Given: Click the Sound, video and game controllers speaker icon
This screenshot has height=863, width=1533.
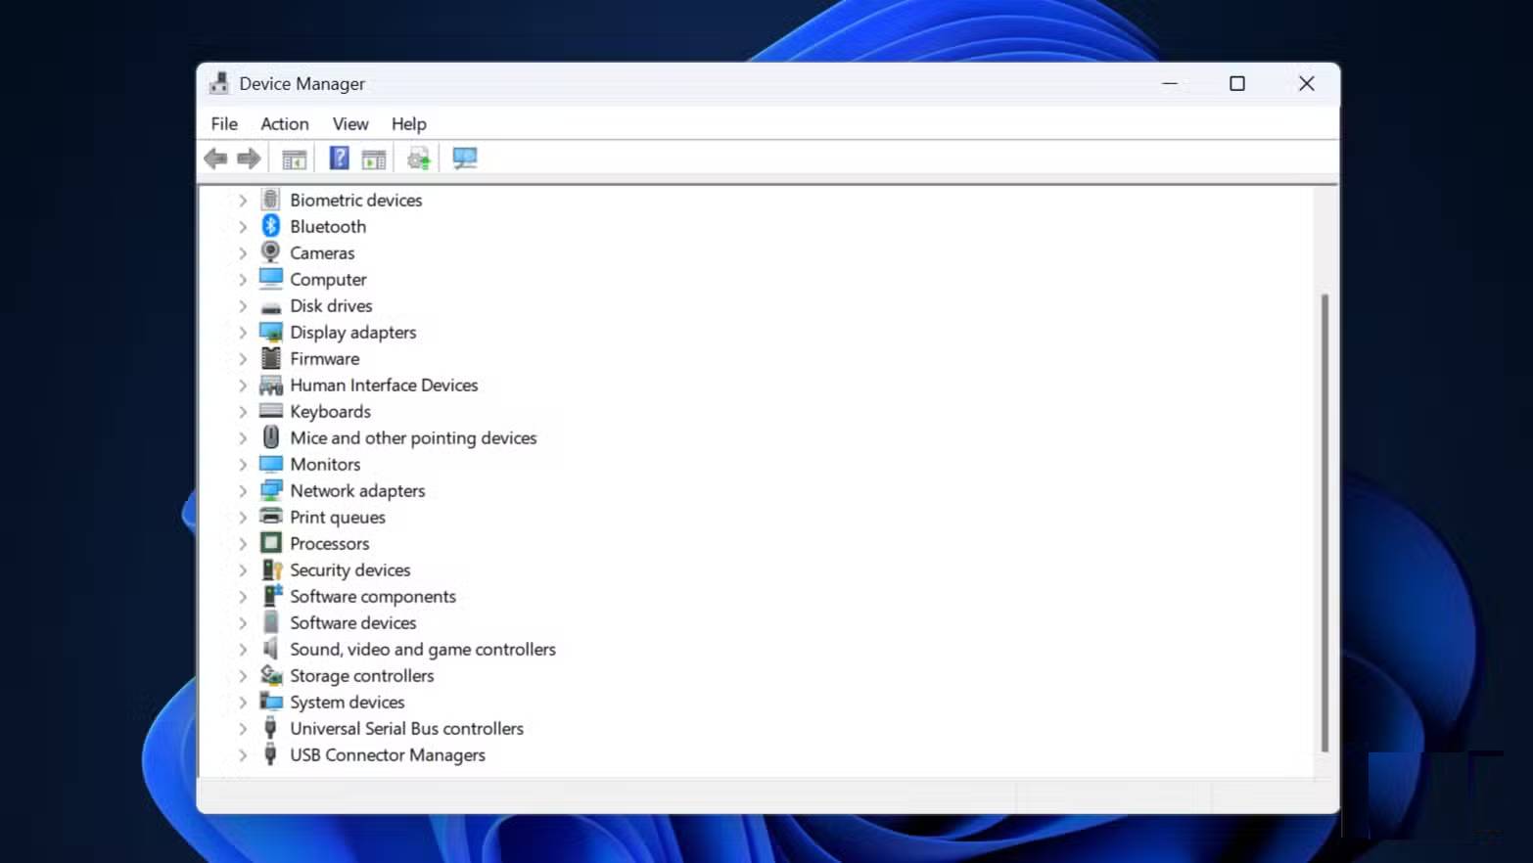Looking at the screenshot, I should click(x=271, y=649).
